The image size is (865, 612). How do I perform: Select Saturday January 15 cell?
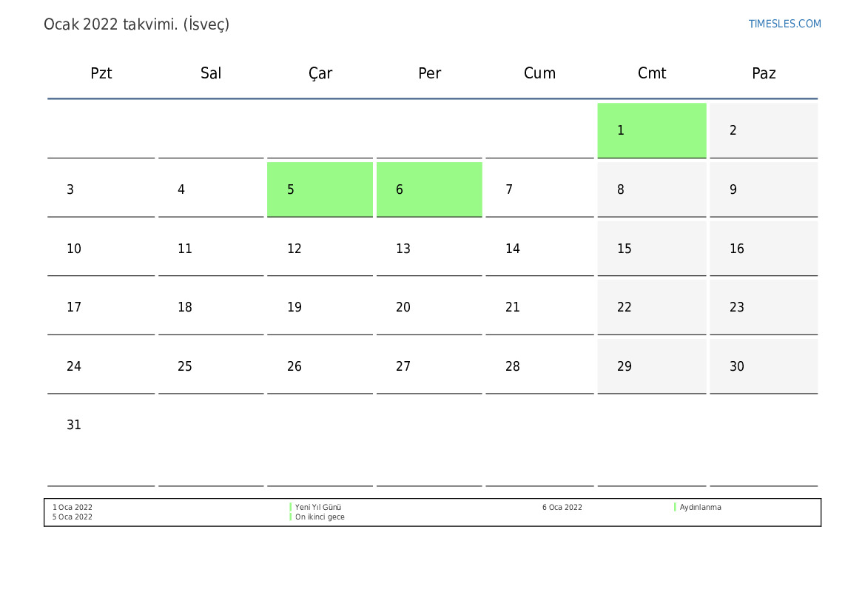651,249
